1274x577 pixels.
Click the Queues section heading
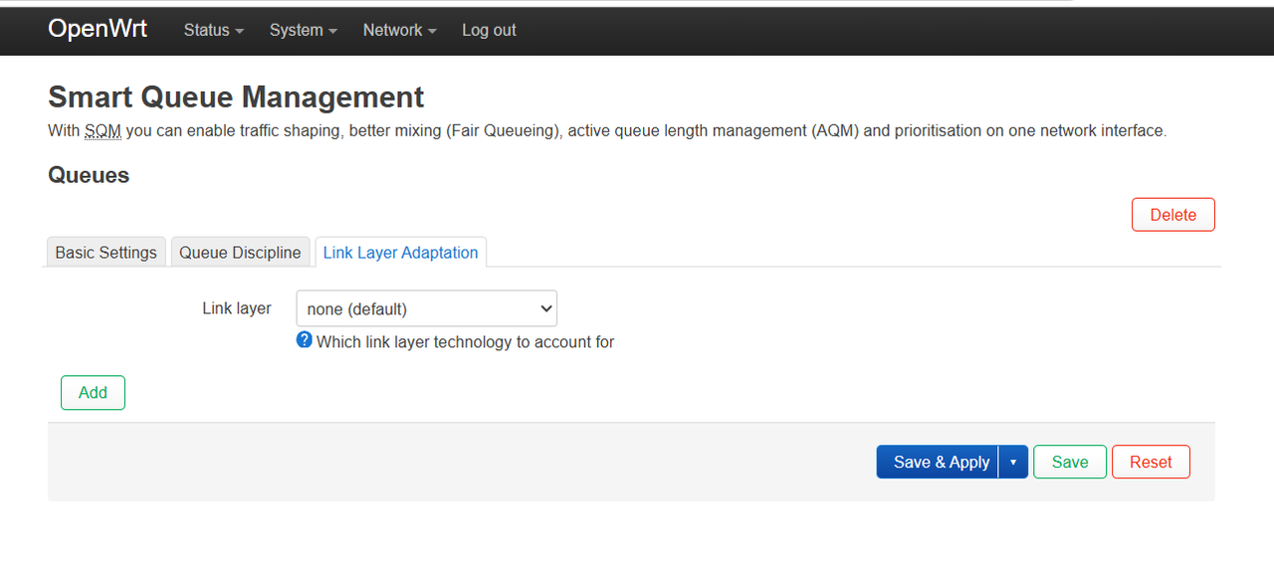[89, 175]
